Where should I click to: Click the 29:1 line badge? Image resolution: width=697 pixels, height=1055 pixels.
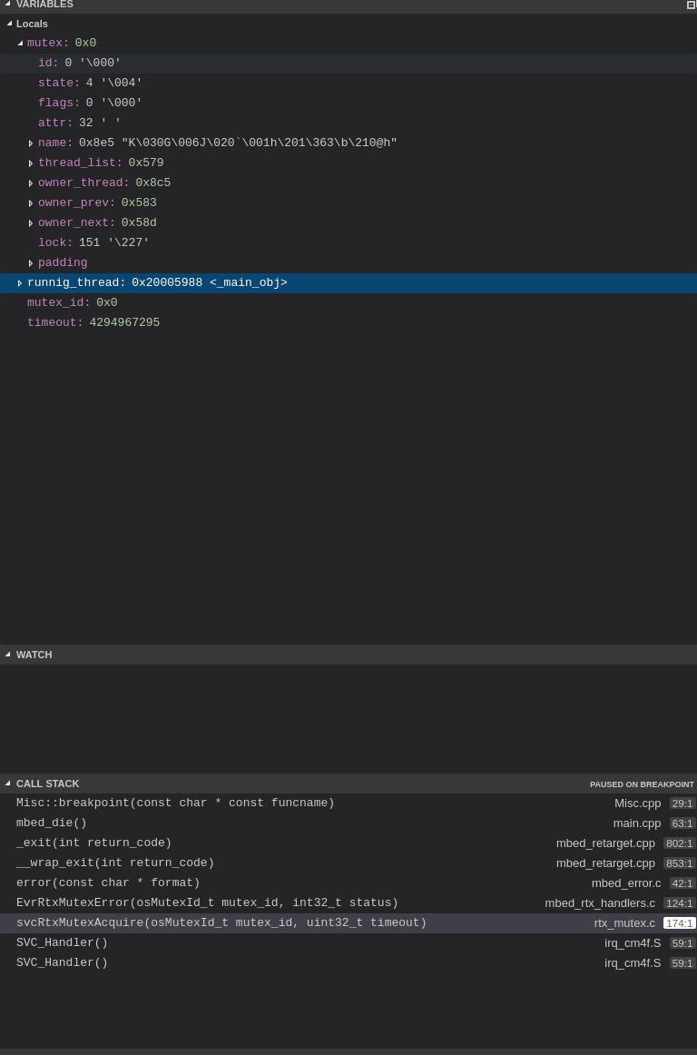[682, 804]
